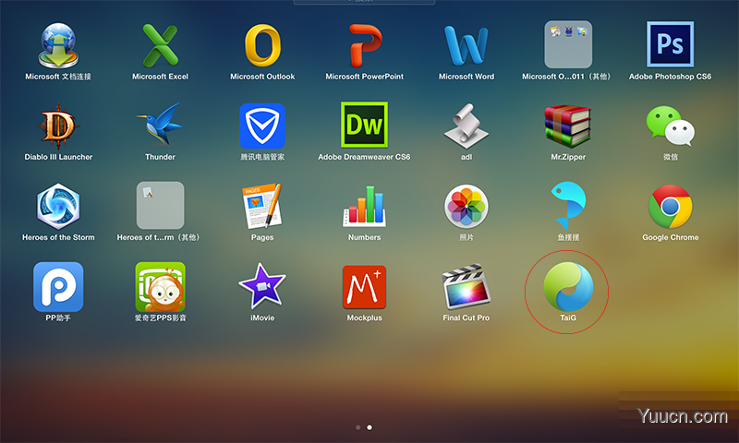Viewport: 739px width, 443px height.
Task: Open Mockplus
Action: click(364, 287)
